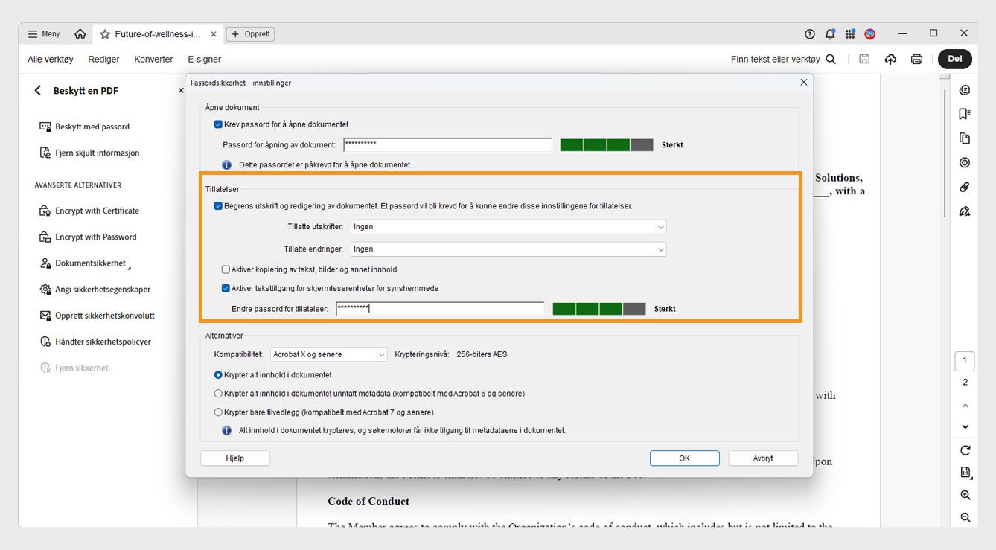The width and height of the screenshot is (996, 550).
Task: Switch to the Rediger menu
Action: [x=103, y=60]
